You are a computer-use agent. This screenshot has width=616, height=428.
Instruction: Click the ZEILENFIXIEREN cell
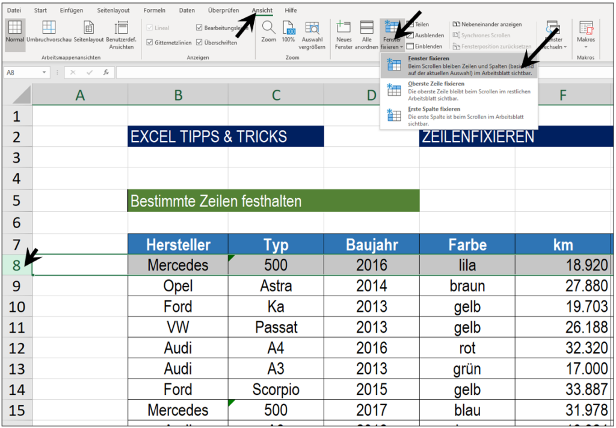coord(516,137)
